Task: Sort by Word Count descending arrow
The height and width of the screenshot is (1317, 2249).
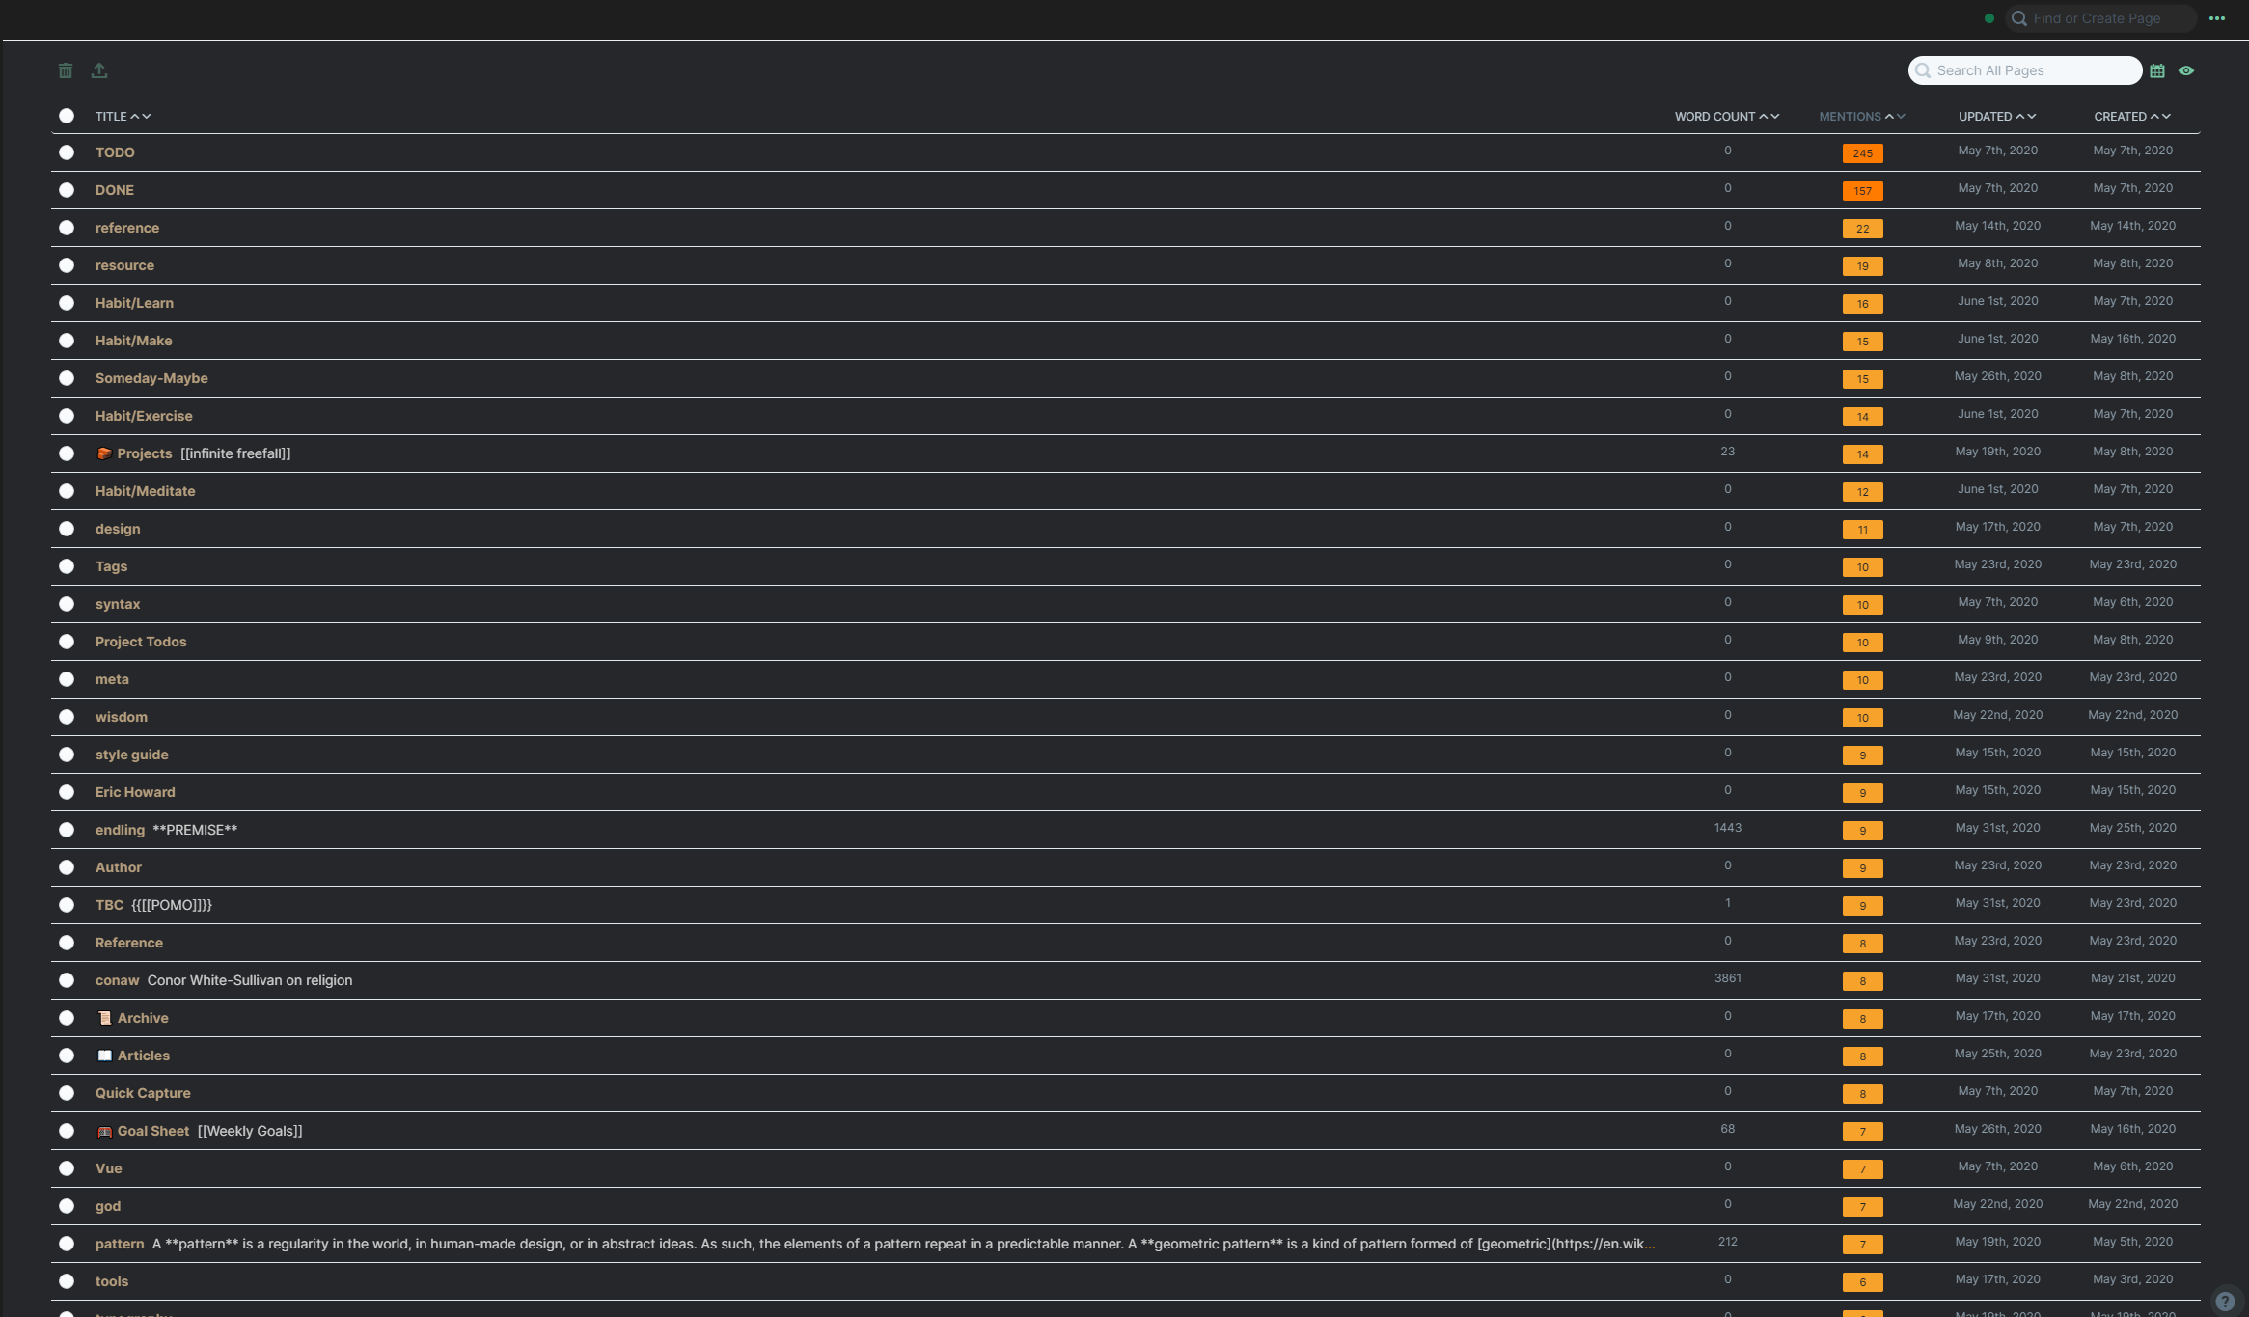Action: [1775, 117]
